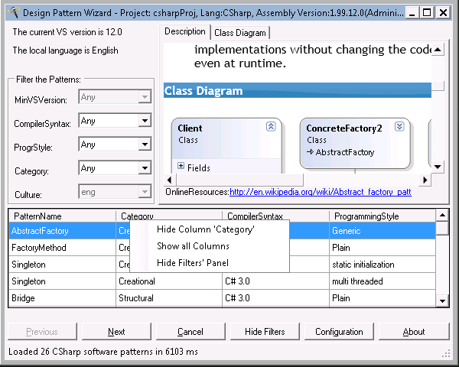Click description pane scroll up arrow
The height and width of the screenshot is (367, 459).
(438, 50)
